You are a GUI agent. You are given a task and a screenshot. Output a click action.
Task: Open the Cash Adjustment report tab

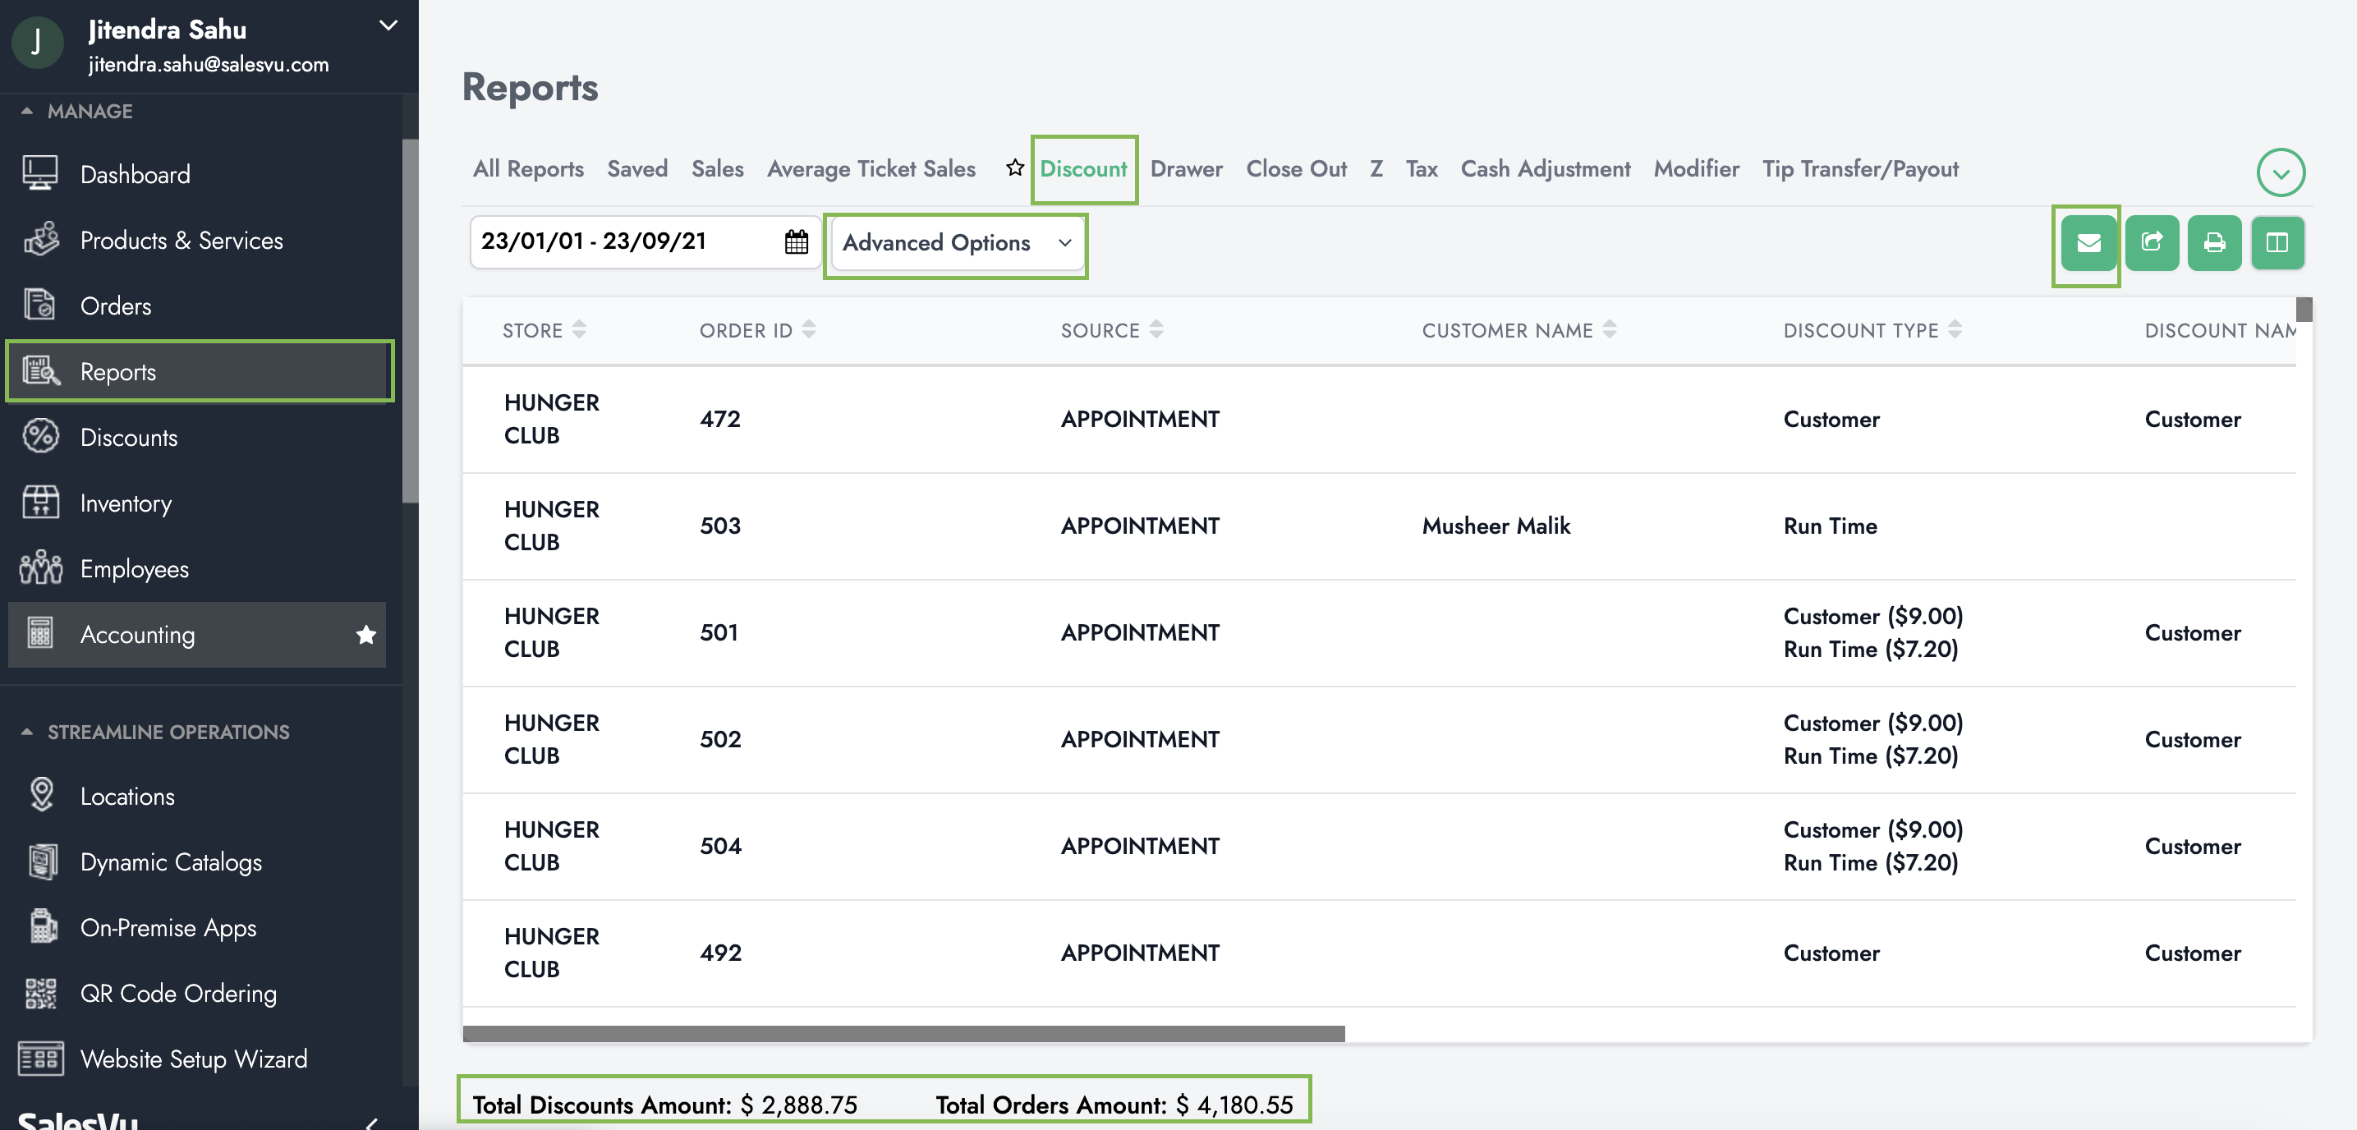(1545, 169)
